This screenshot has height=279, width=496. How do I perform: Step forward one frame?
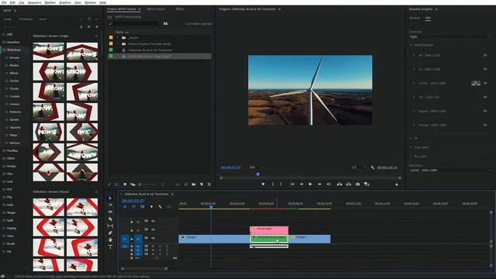pos(319,184)
